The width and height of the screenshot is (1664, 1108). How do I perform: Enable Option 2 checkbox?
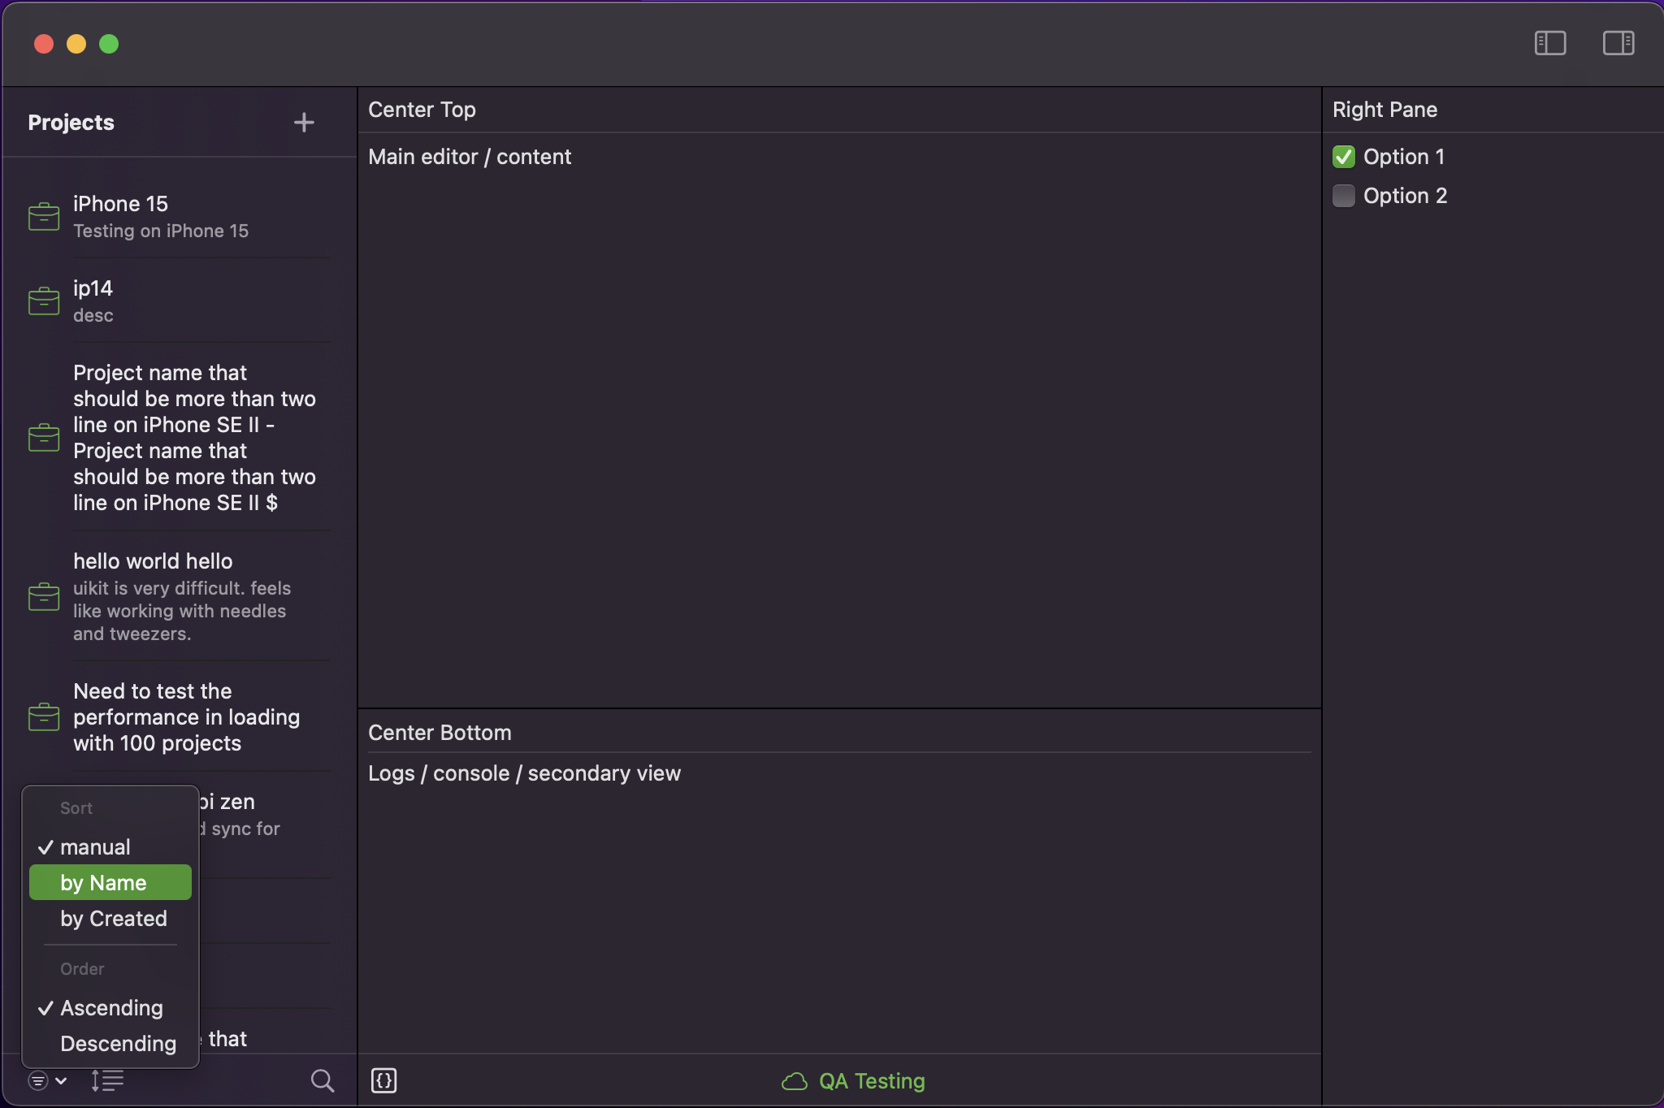1344,195
